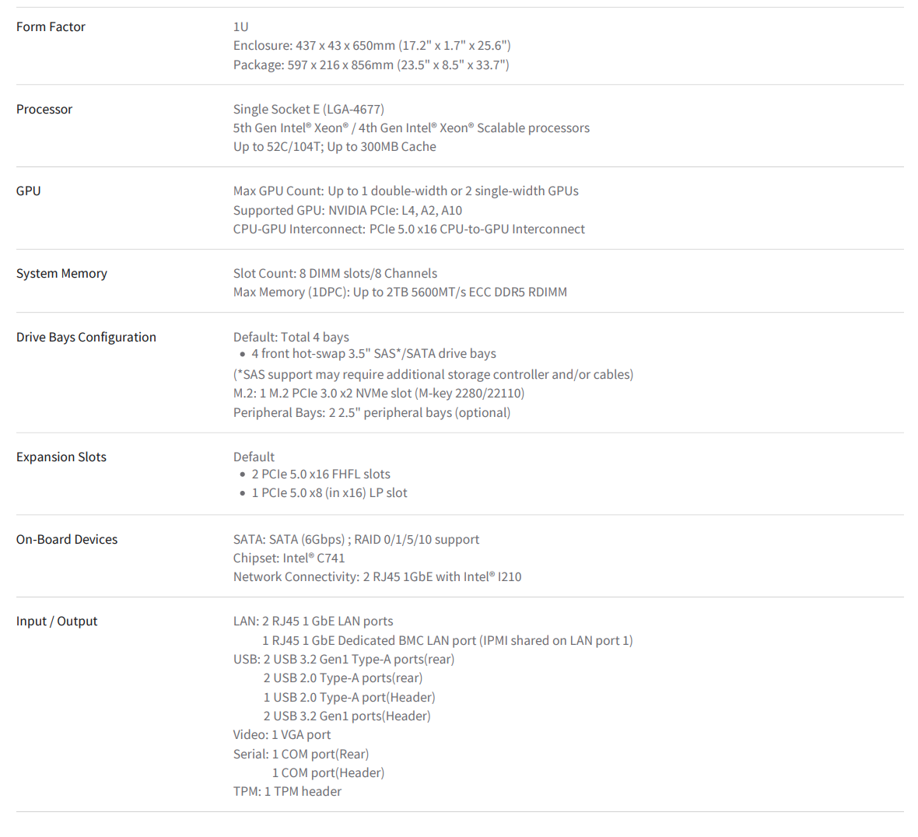
Task: Click the Chipset Intel C741 line
Action: 289,559
